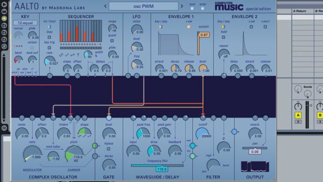This screenshot has width=323, height=182.
Task: Go to the previous preset with the left arrow
Action: click(105, 6)
